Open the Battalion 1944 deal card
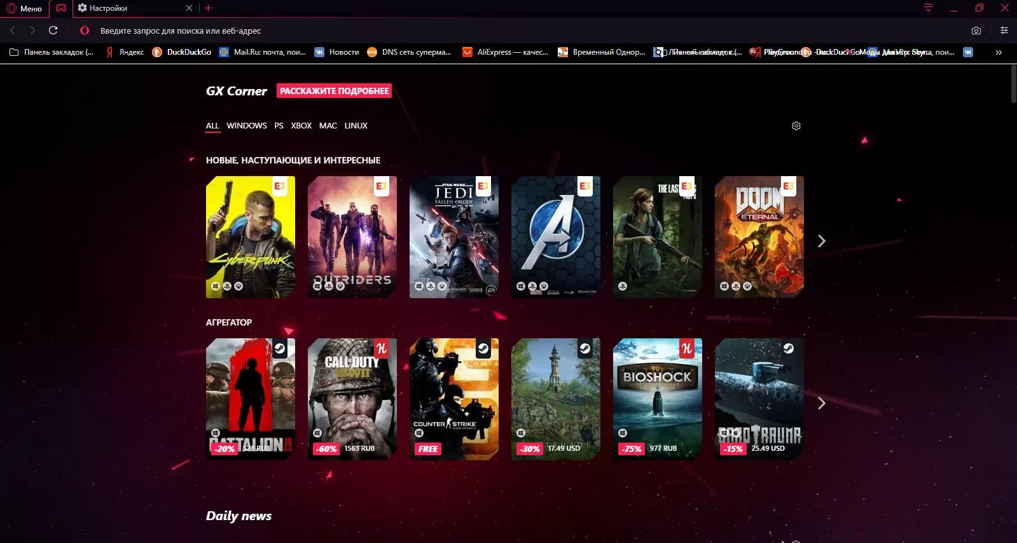 pyautogui.click(x=251, y=399)
